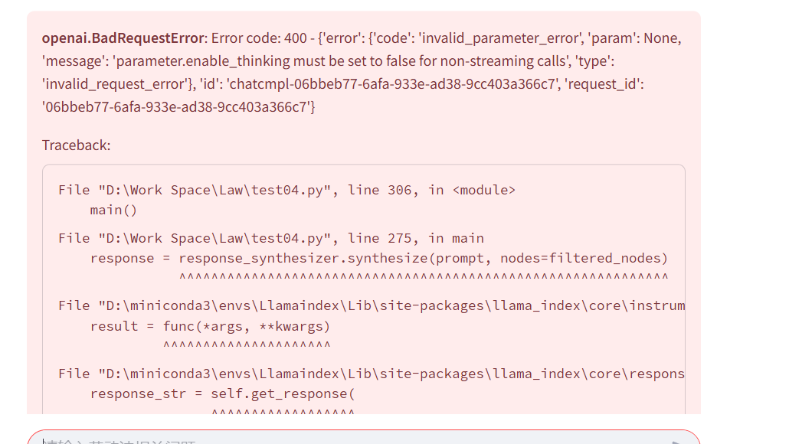Click the request_id value '06bbeb77-6afa-933e…'
The width and height of the screenshot is (789, 444).
[x=178, y=106]
